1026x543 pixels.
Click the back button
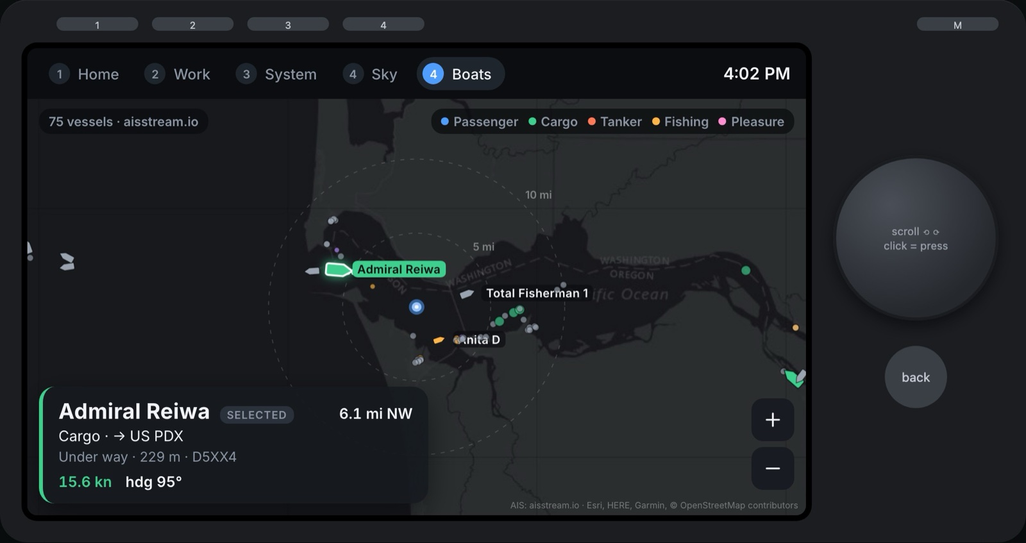click(916, 377)
